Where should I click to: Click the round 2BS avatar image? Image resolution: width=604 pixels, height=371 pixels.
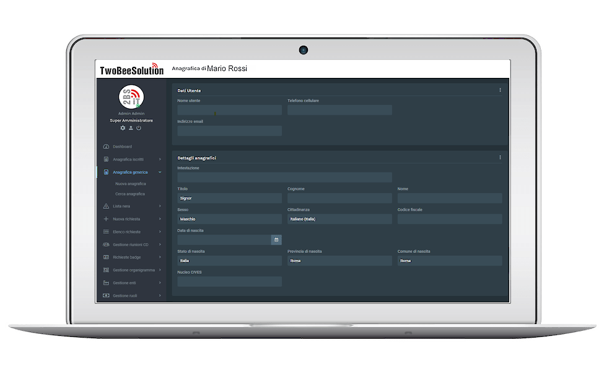coord(131,97)
